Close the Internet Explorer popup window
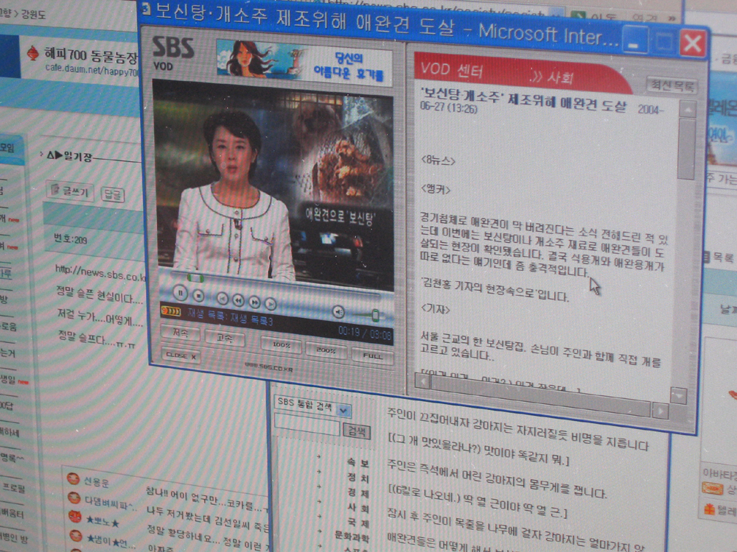 pos(692,43)
